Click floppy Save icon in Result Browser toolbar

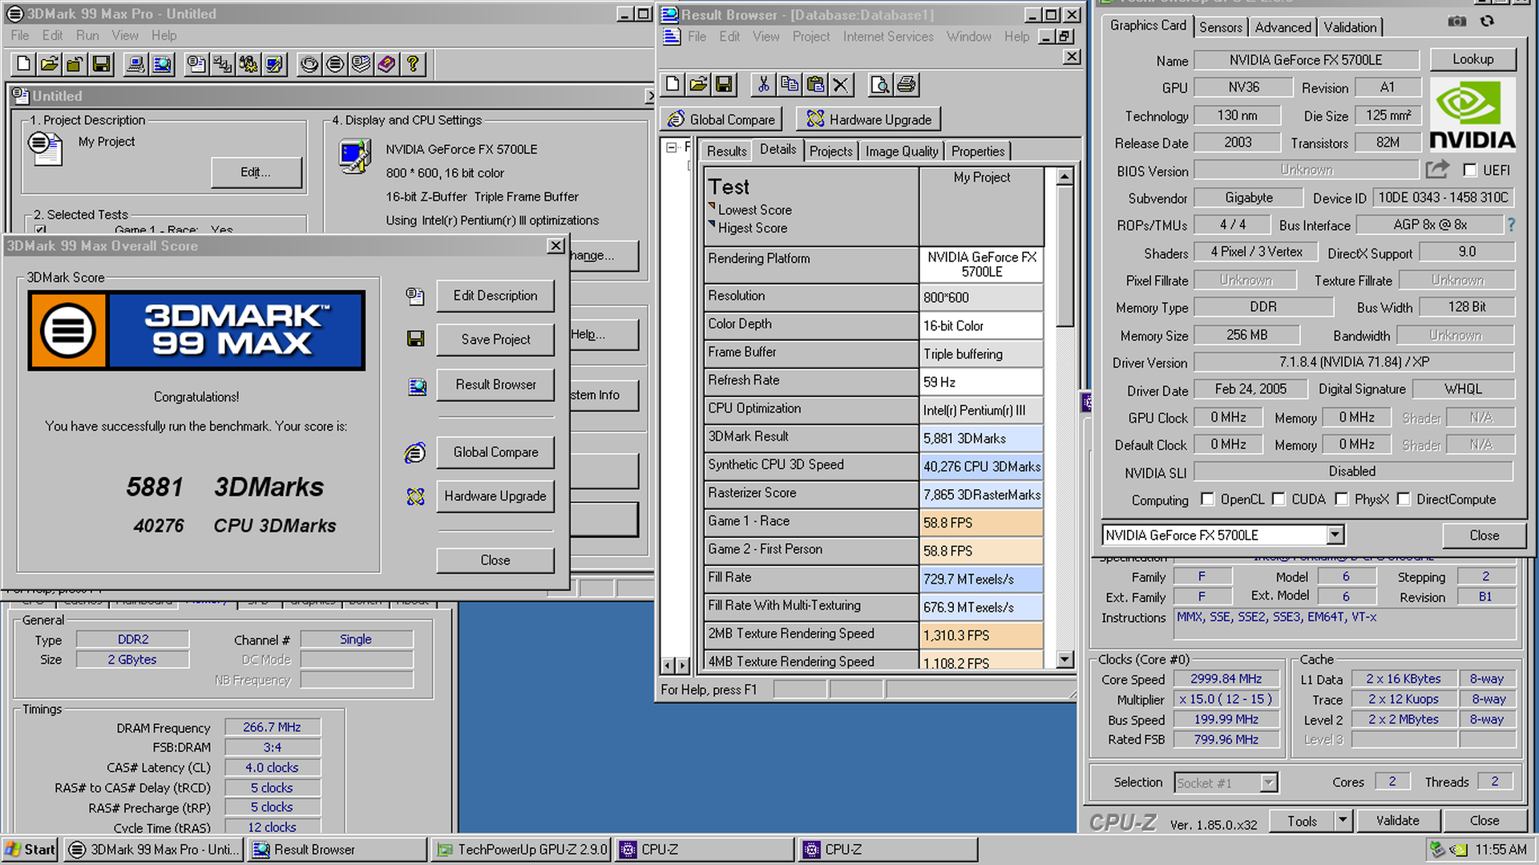724,84
